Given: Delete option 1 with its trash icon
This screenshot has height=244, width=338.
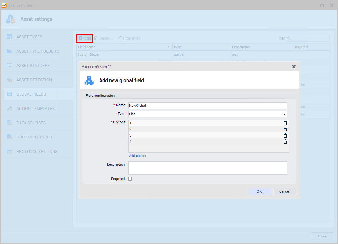Looking at the screenshot, I should [x=285, y=123].
